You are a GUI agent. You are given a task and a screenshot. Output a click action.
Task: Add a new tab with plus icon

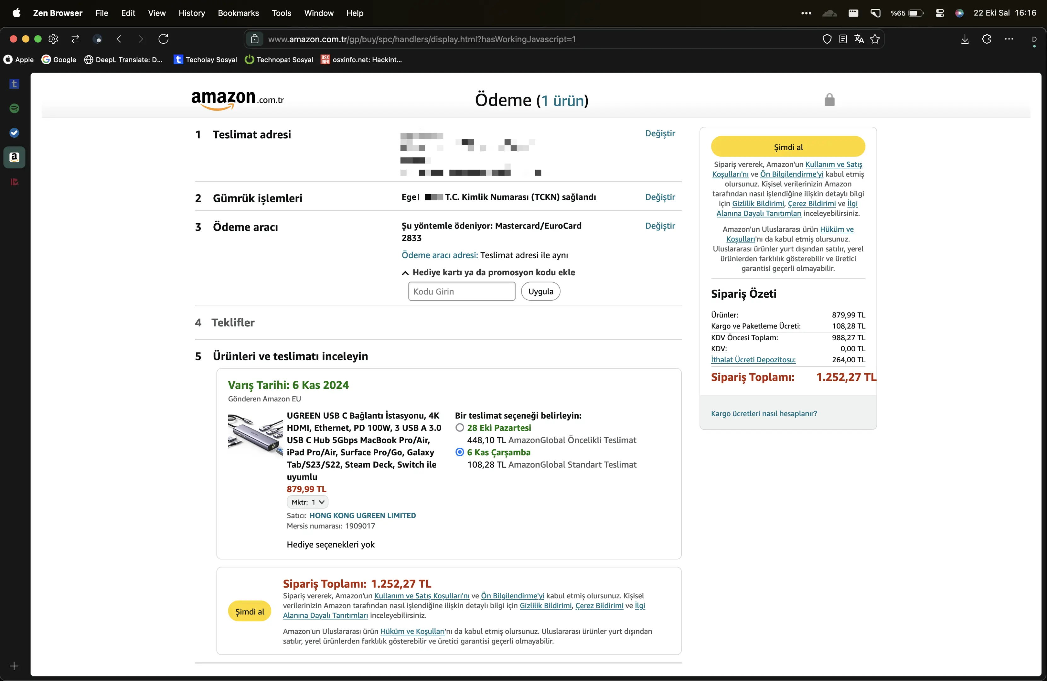[14, 666]
